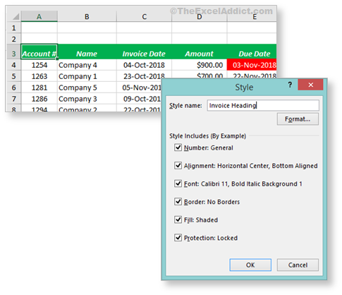
Task: Toggle the Protection: Locked checkbox
Action: point(178,238)
